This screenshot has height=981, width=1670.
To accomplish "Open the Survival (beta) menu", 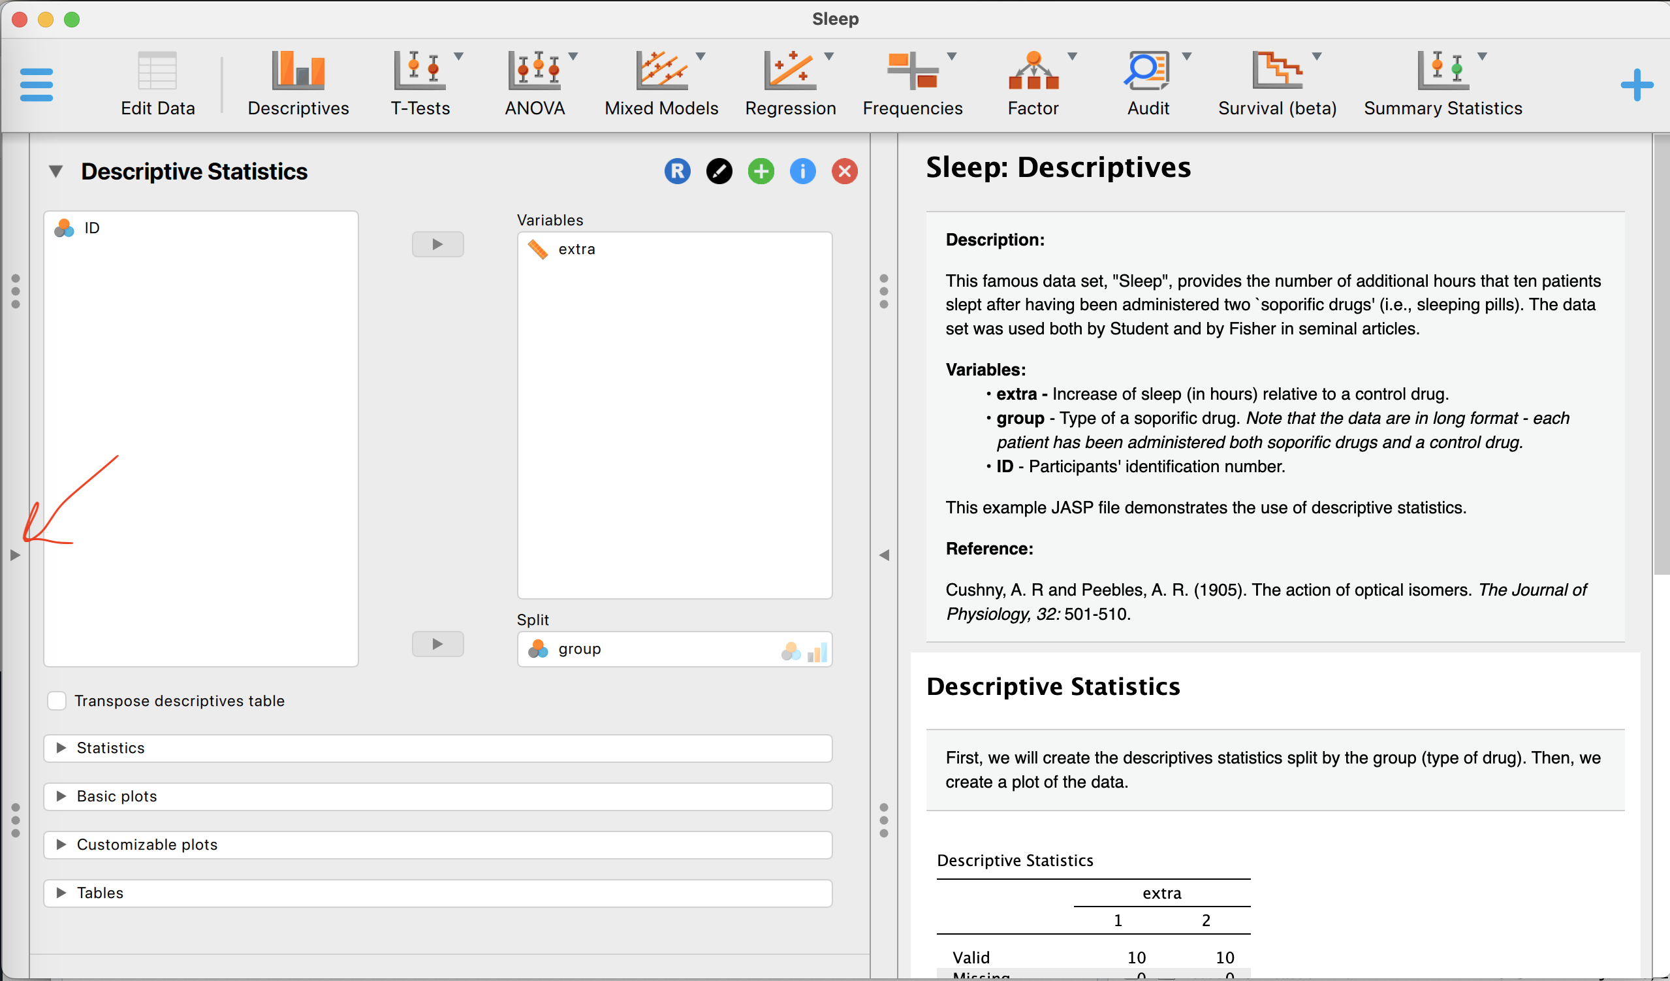I will pos(1277,84).
